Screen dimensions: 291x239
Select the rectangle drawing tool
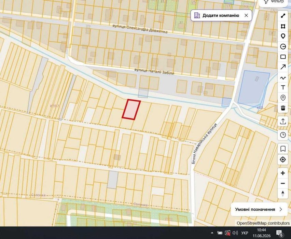click(283, 57)
